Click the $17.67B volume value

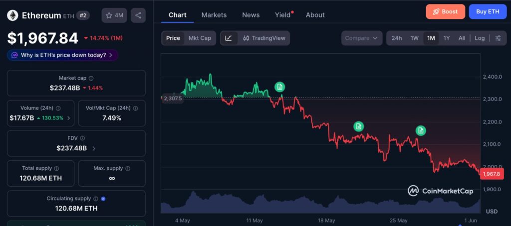22,118
